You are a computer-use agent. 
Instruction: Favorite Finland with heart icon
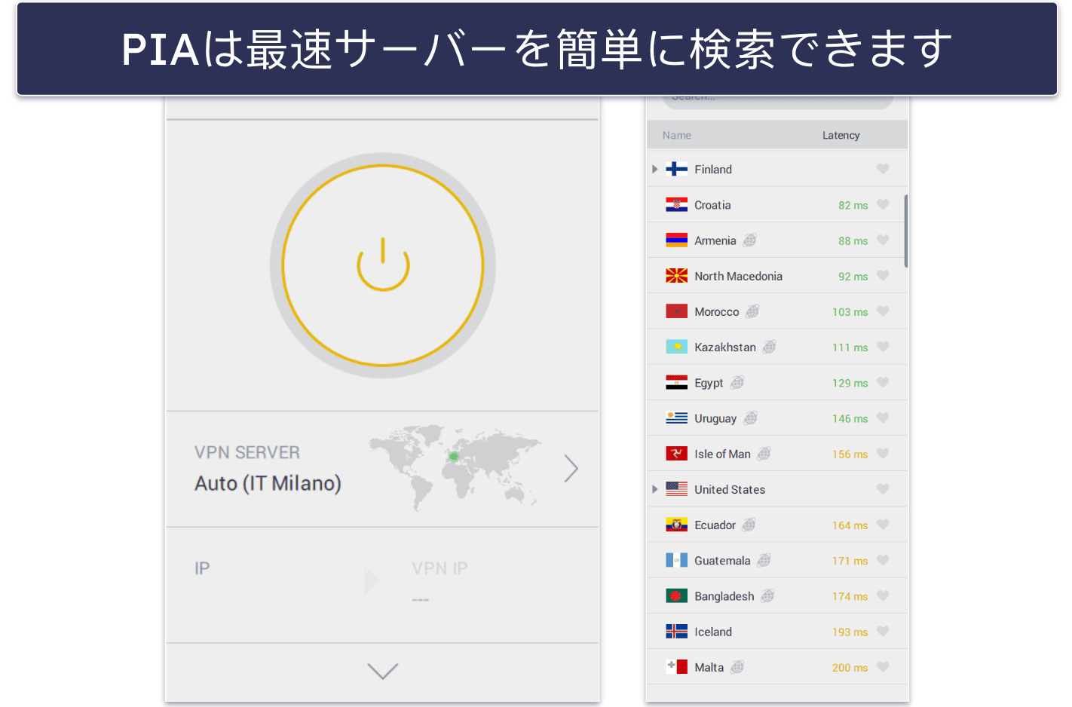(883, 169)
